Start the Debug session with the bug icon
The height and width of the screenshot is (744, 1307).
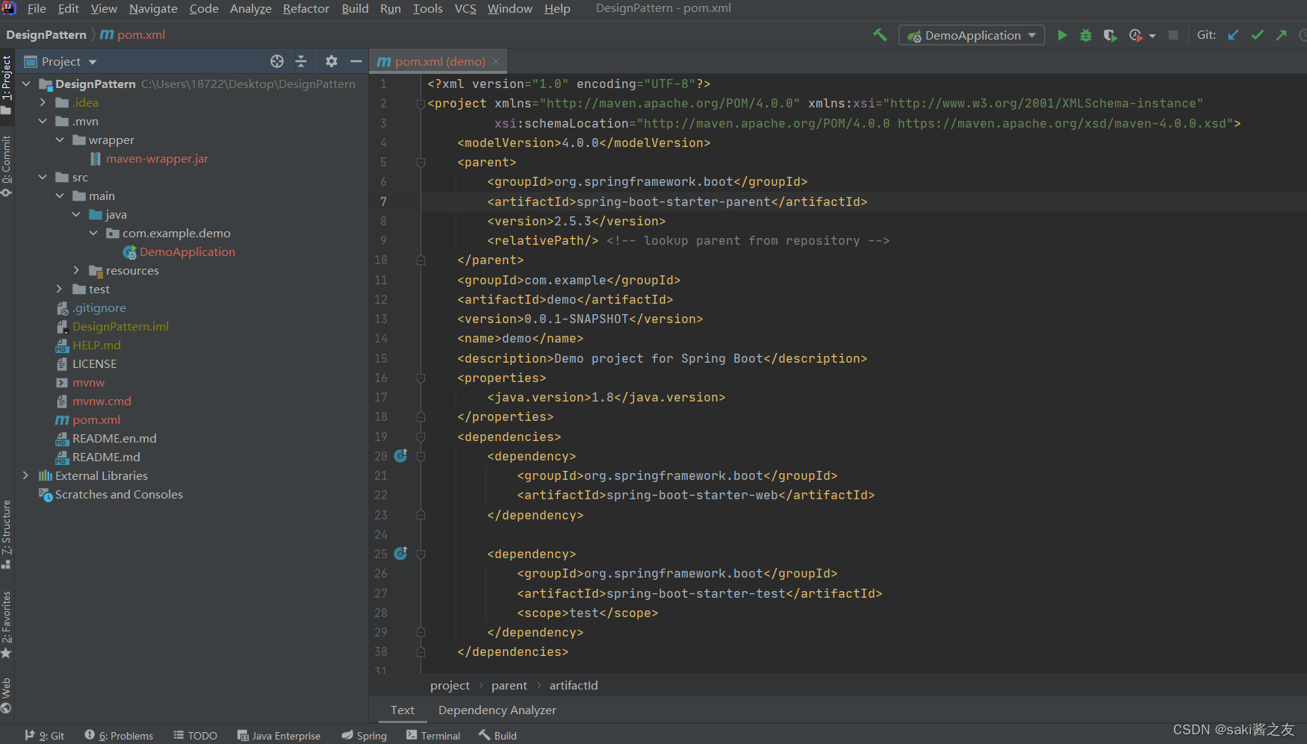click(x=1085, y=35)
